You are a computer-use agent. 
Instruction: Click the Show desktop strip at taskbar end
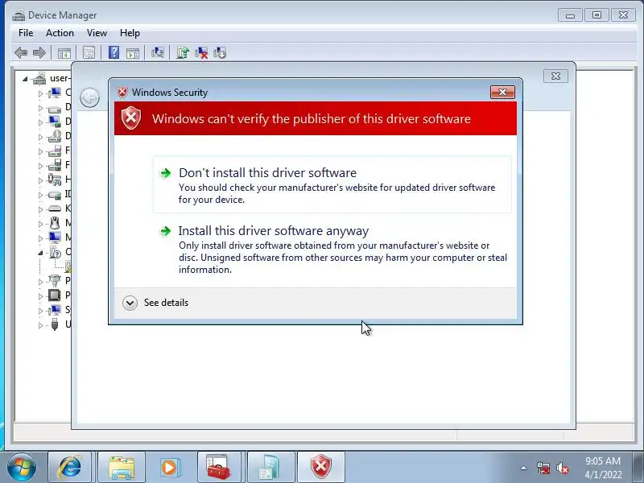(x=638, y=467)
